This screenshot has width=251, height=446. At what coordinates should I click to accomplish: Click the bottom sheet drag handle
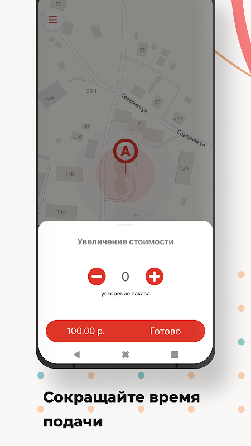click(x=126, y=225)
